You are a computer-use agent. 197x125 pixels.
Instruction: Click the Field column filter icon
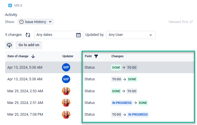pyautogui.click(x=96, y=56)
